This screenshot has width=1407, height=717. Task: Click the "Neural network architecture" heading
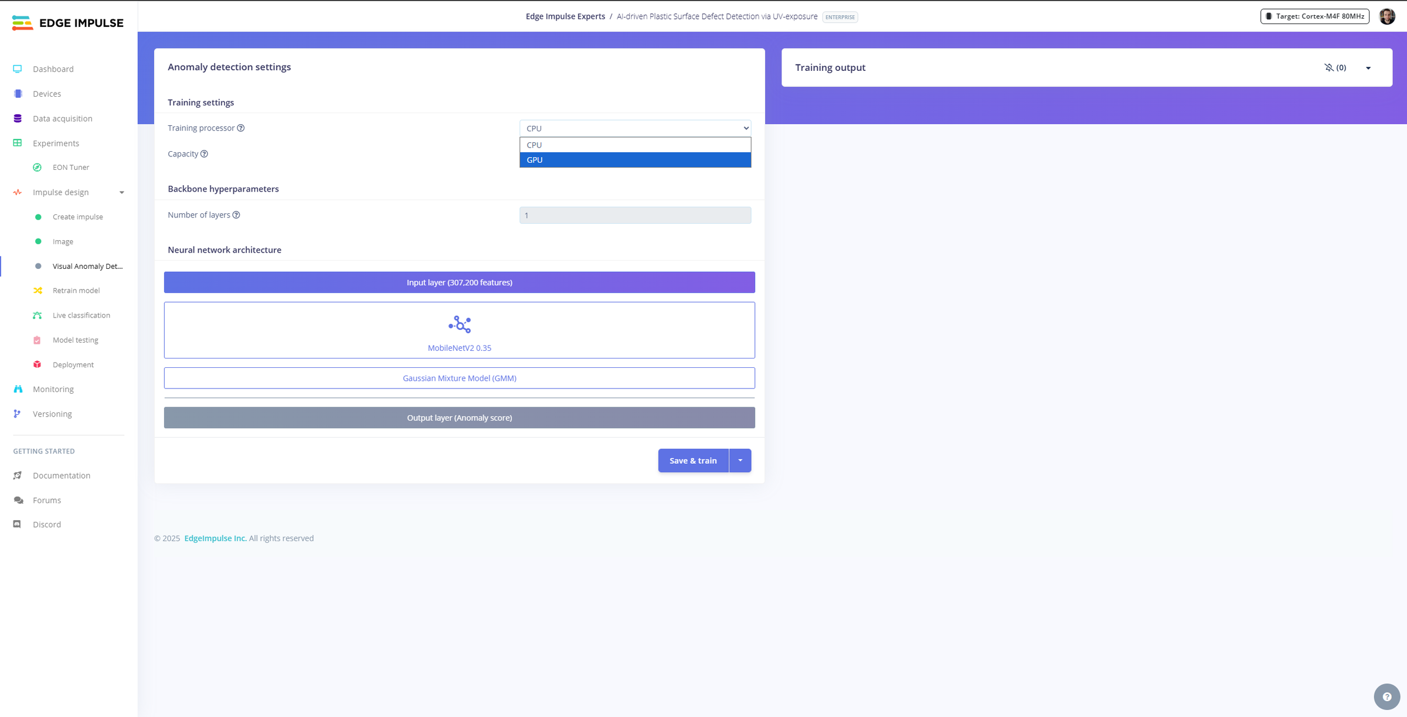(225, 250)
